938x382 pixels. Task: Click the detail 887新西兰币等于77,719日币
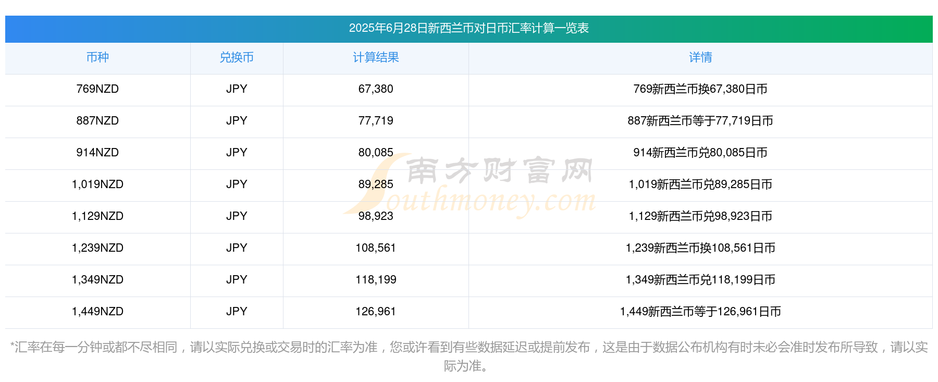click(700, 121)
